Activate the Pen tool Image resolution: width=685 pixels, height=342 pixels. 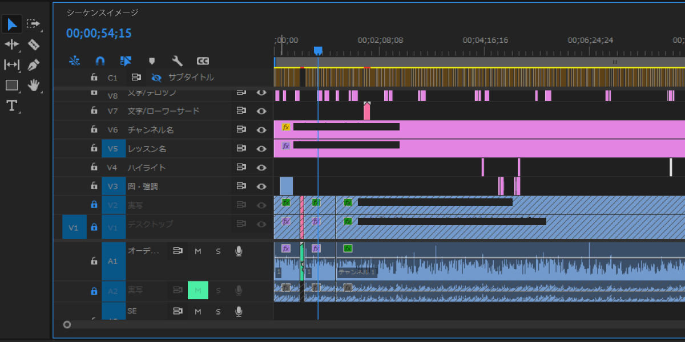pyautogui.click(x=33, y=65)
